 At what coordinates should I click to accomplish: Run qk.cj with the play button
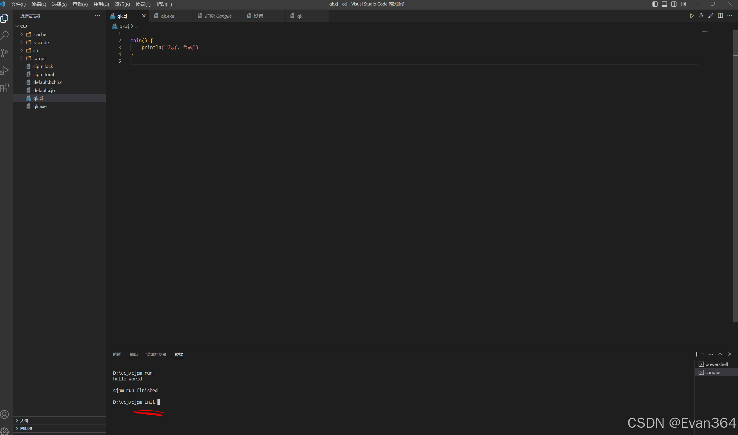(691, 16)
